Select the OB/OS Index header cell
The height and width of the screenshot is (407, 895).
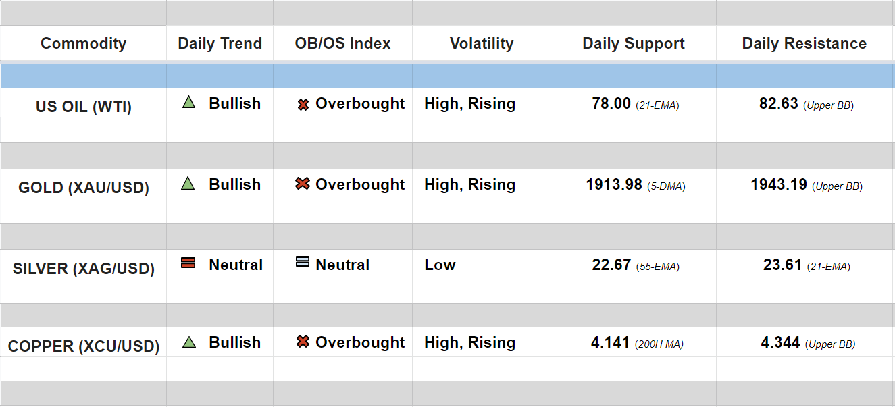342,43
